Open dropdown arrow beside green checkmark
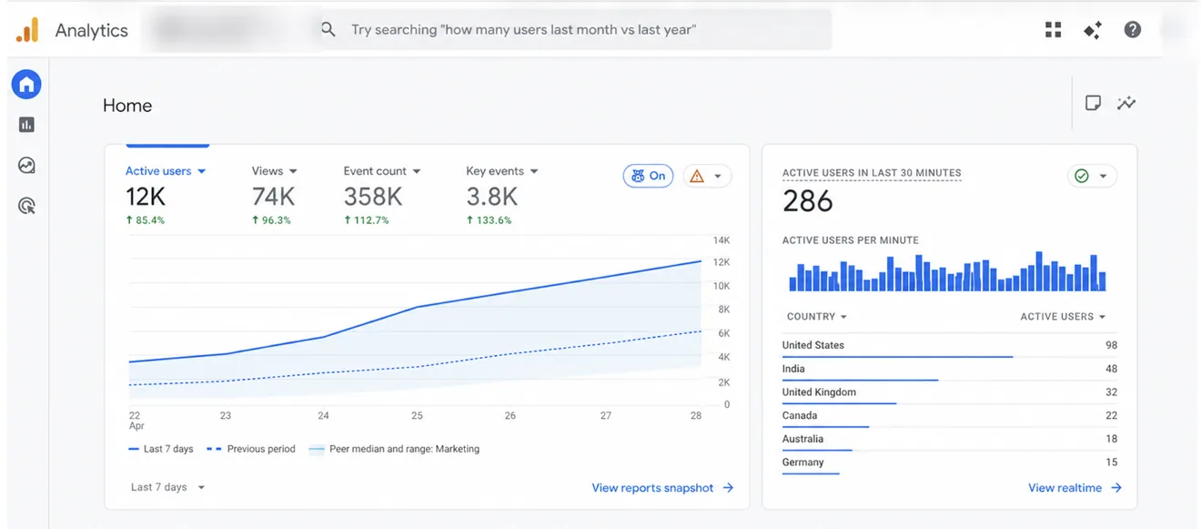The image size is (1201, 529). [x=1103, y=177]
